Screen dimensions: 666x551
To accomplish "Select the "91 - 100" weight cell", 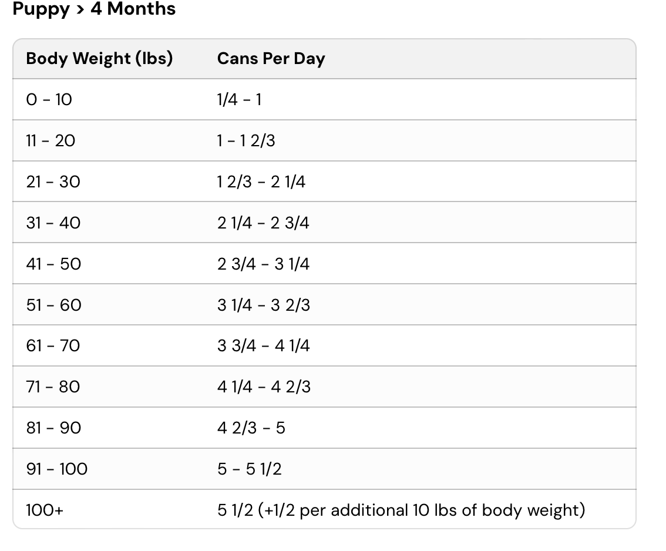I will coord(56,469).
